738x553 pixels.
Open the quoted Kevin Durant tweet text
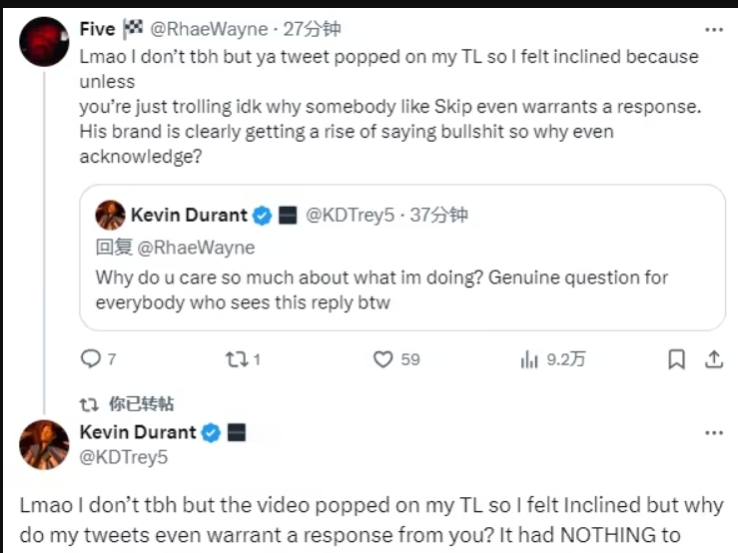point(381,289)
